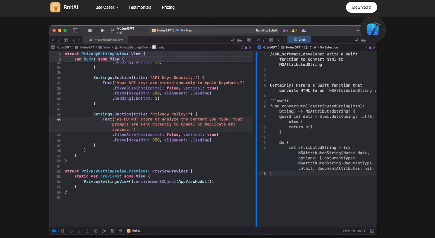The width and height of the screenshot is (435, 238).
Task: Toggle the blue breakpoints indicator in debug bar
Action: [x=54, y=231]
